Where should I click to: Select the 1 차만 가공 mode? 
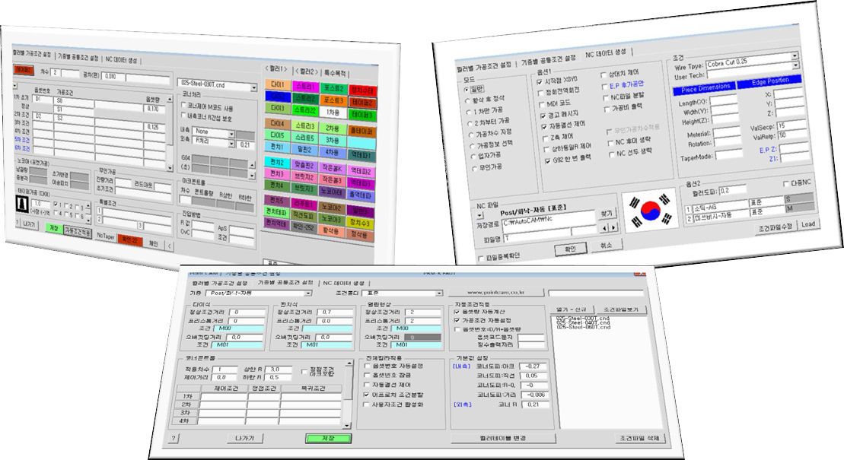coord(468,113)
